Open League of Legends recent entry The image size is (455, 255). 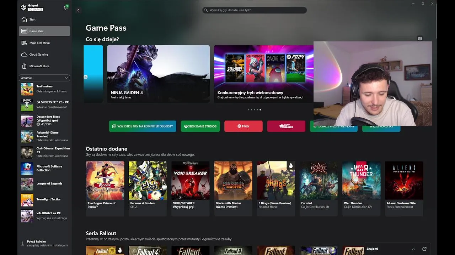[44, 184]
